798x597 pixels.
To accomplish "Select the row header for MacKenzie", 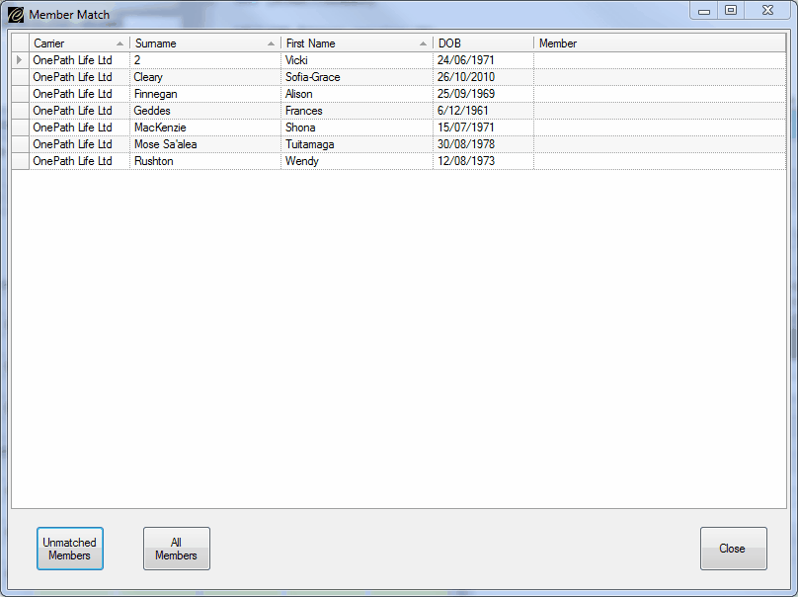I will click(20, 128).
